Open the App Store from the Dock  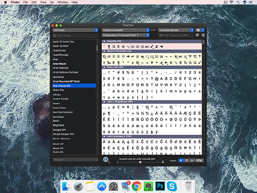pos(102,187)
